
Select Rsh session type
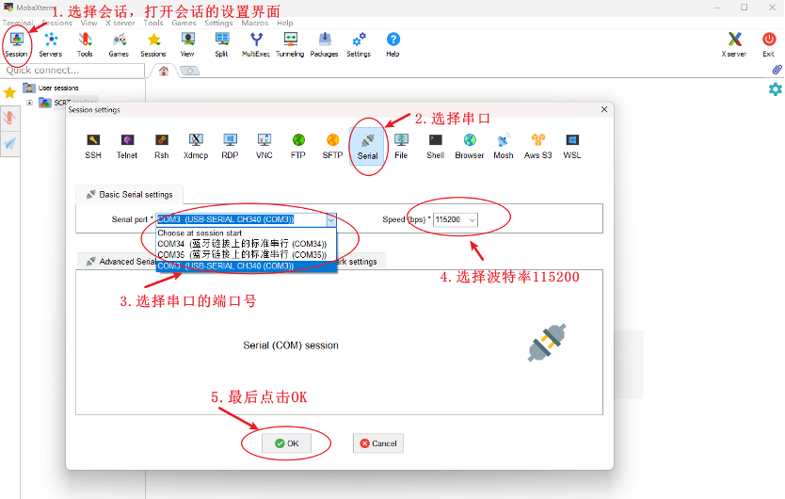(162, 146)
